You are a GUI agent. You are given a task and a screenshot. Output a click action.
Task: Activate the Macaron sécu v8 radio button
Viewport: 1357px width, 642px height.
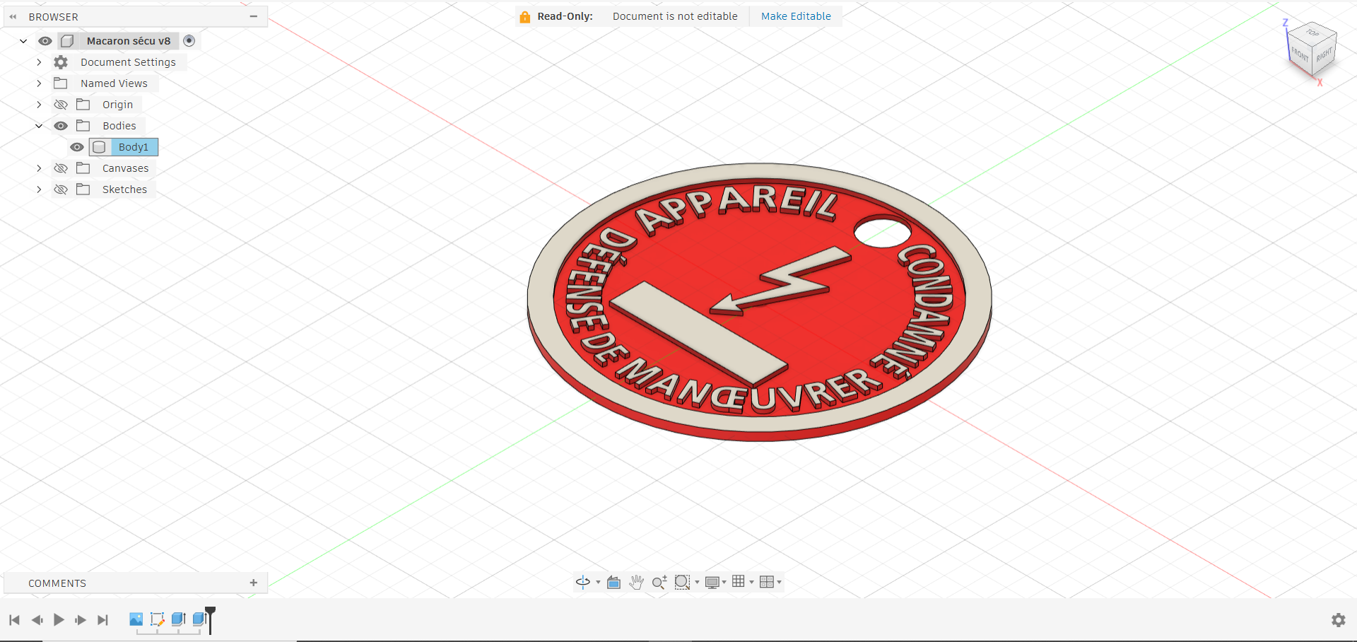pyautogui.click(x=189, y=40)
